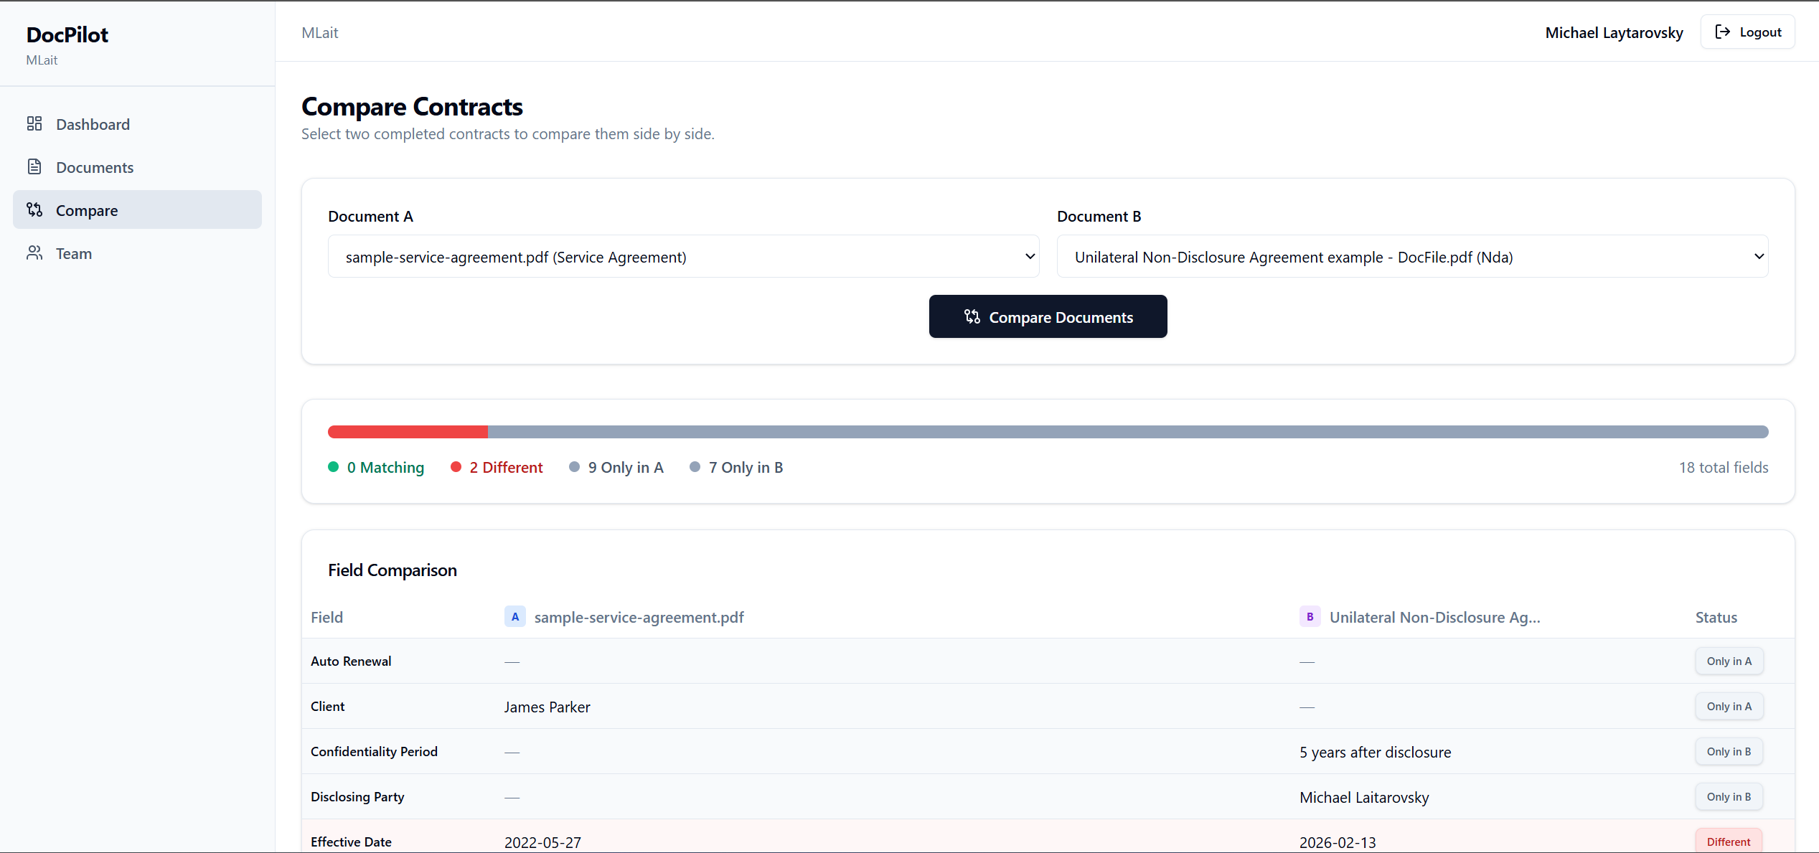Click the 'Document A' label
Image resolution: width=1819 pixels, height=853 pixels.
point(370,217)
